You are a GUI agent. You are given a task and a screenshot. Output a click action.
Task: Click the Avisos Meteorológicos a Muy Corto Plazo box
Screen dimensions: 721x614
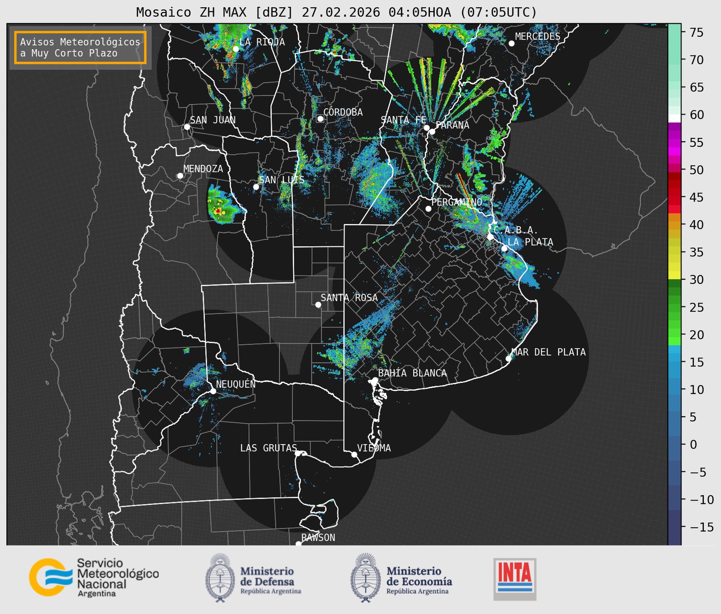80,47
